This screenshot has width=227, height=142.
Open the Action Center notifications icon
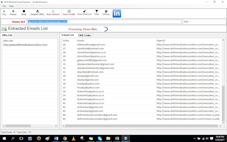click(x=212, y=139)
